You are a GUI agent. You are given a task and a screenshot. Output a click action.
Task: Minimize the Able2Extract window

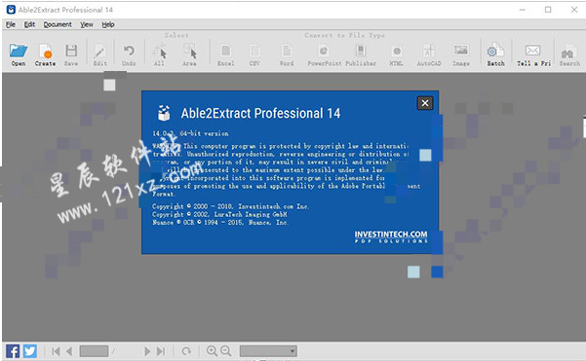(x=522, y=10)
